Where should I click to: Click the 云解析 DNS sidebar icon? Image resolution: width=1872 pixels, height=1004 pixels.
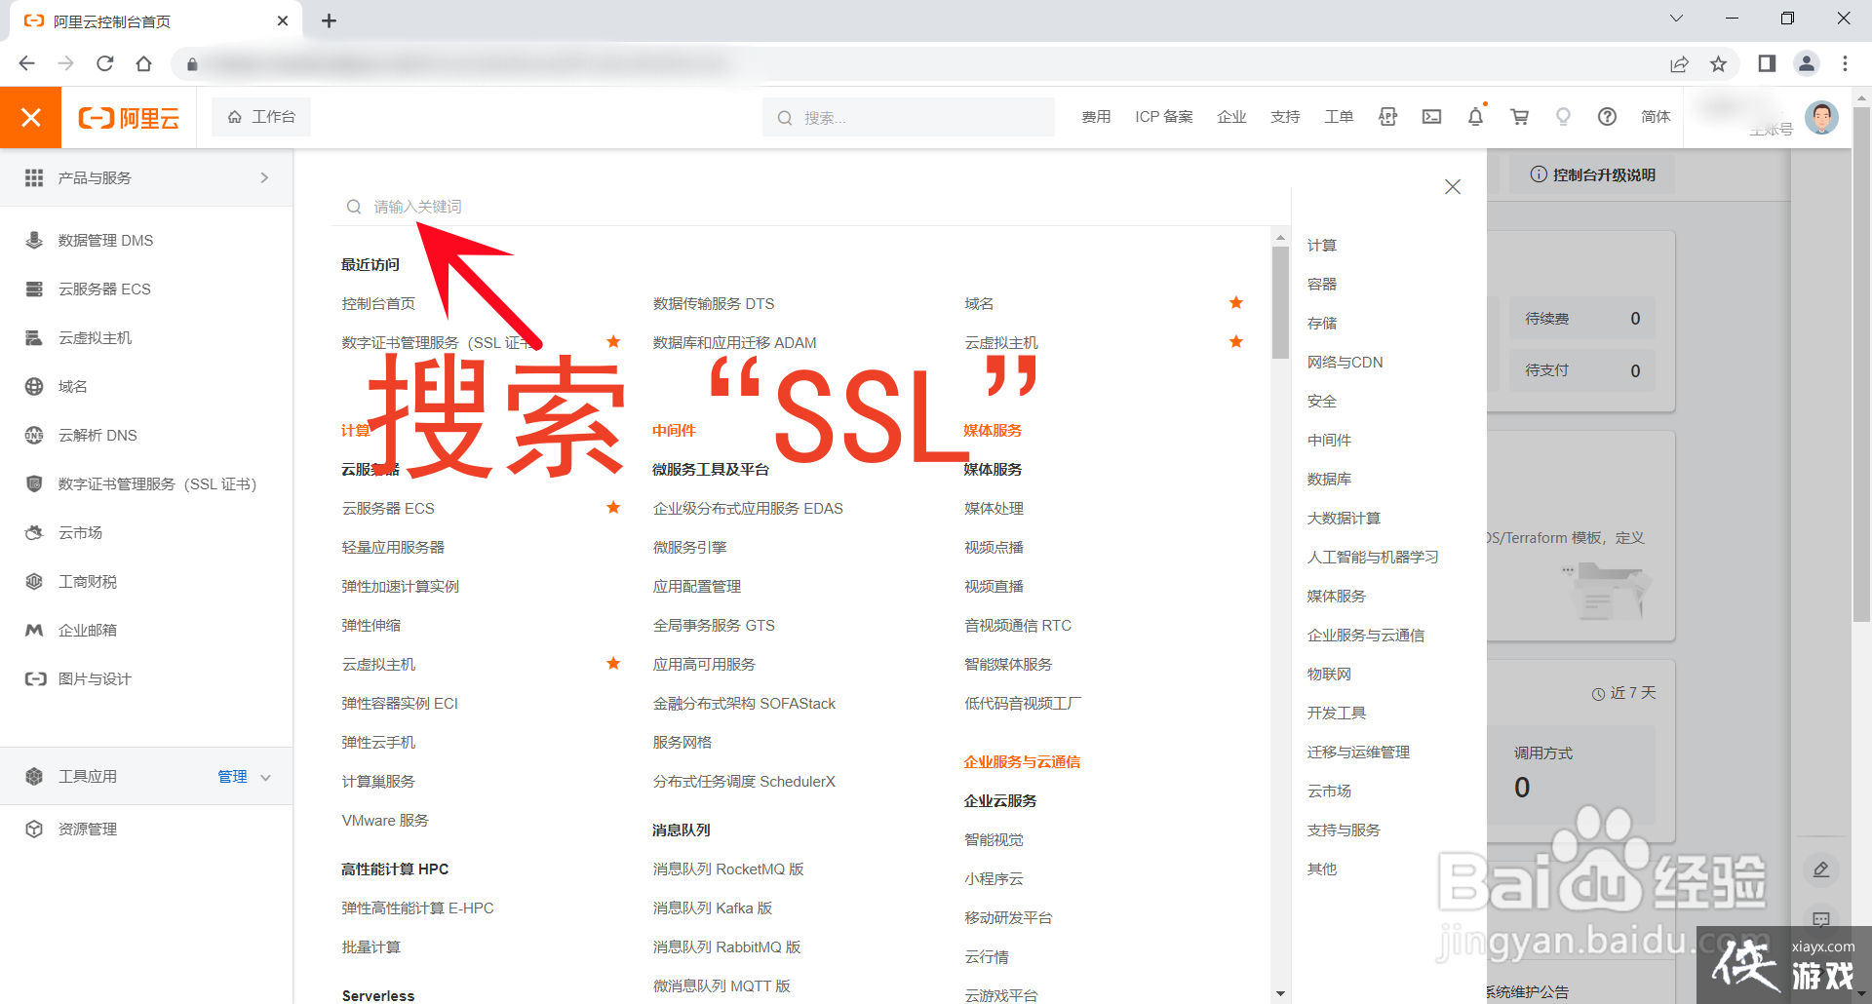click(x=34, y=435)
